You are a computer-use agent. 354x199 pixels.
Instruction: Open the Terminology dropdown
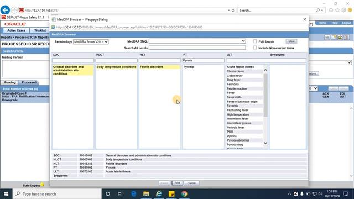click(91, 42)
